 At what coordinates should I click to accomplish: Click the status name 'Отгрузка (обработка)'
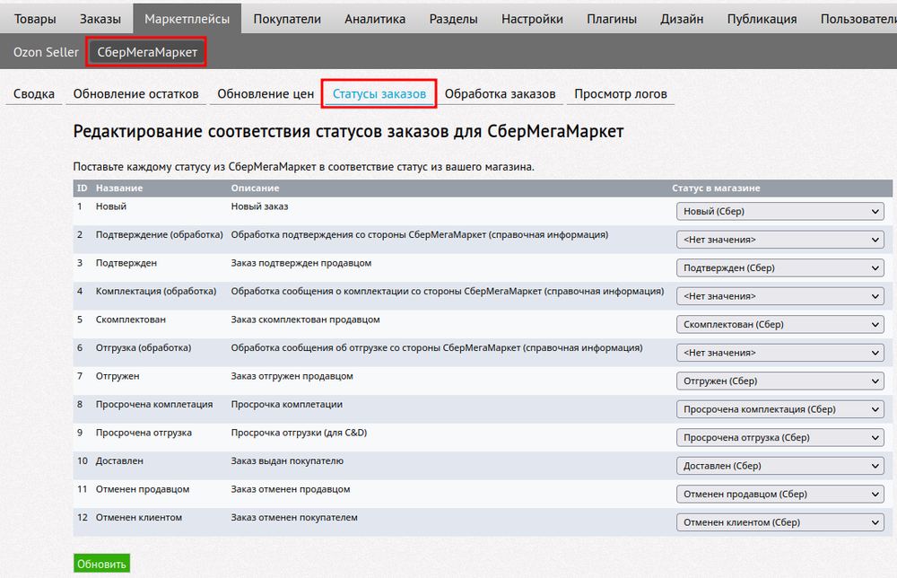[x=144, y=348]
